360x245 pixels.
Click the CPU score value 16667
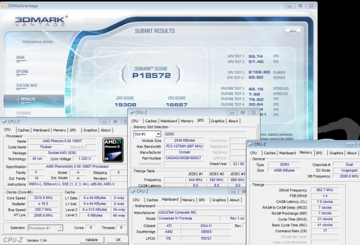(x=177, y=104)
